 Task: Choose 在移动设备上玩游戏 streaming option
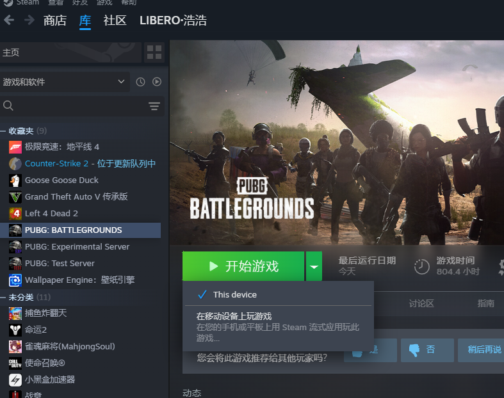(234, 316)
